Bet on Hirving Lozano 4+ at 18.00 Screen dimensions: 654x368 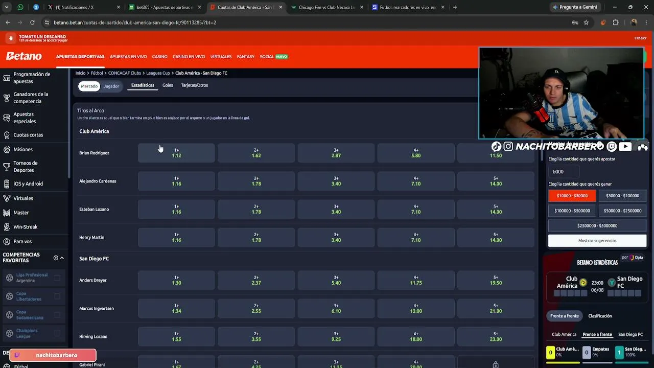(416, 336)
